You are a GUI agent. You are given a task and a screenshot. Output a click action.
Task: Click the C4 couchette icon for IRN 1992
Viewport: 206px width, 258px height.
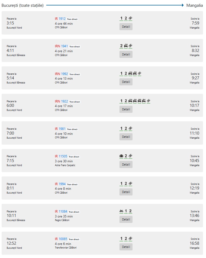coord(130,73)
